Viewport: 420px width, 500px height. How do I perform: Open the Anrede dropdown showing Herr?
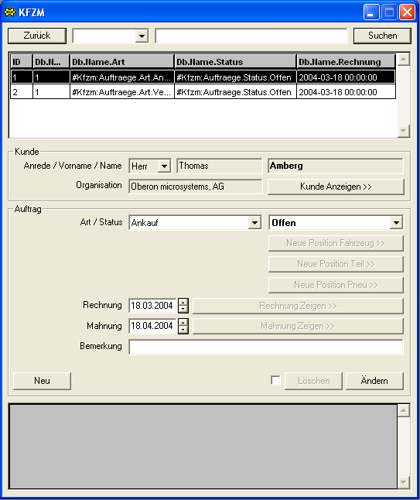click(164, 166)
